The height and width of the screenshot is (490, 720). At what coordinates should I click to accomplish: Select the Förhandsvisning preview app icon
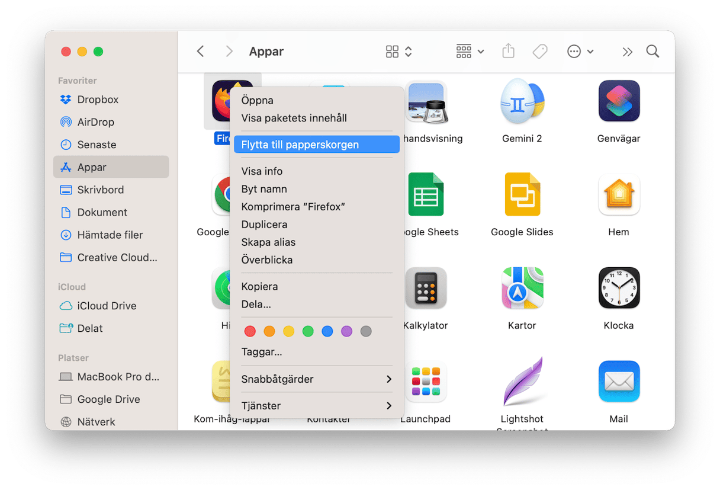pos(426,101)
